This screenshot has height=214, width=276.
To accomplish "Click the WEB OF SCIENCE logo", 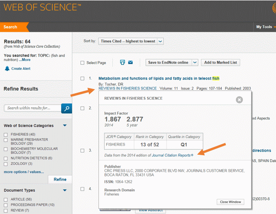I will pyautogui.click(x=42, y=7).
